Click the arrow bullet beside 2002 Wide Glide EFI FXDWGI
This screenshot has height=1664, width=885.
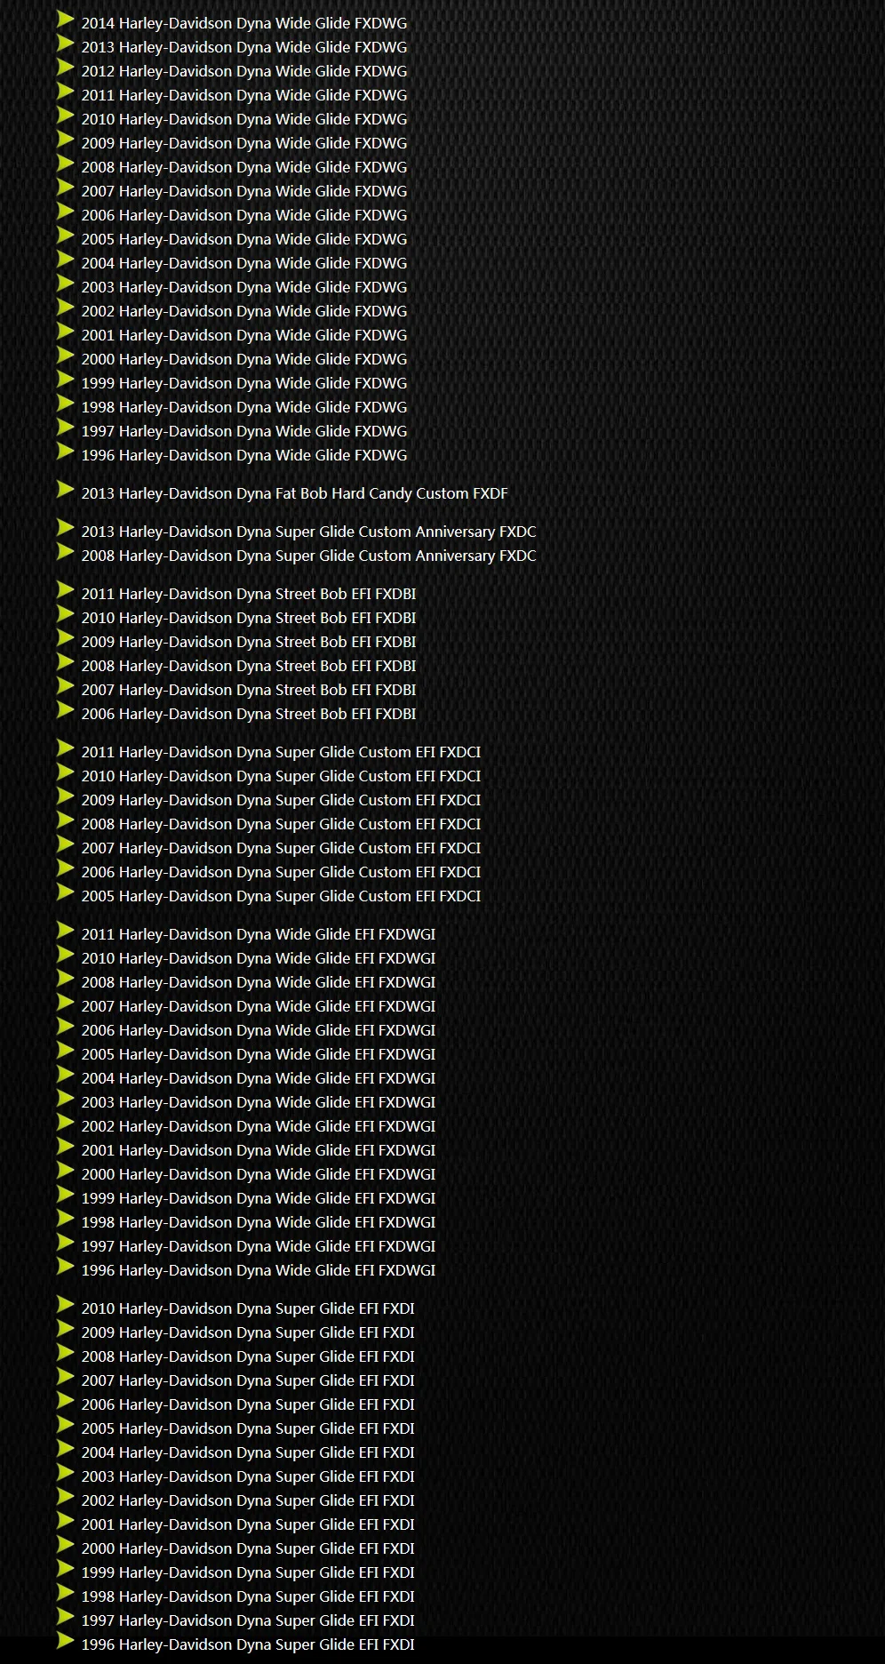[x=66, y=1122]
